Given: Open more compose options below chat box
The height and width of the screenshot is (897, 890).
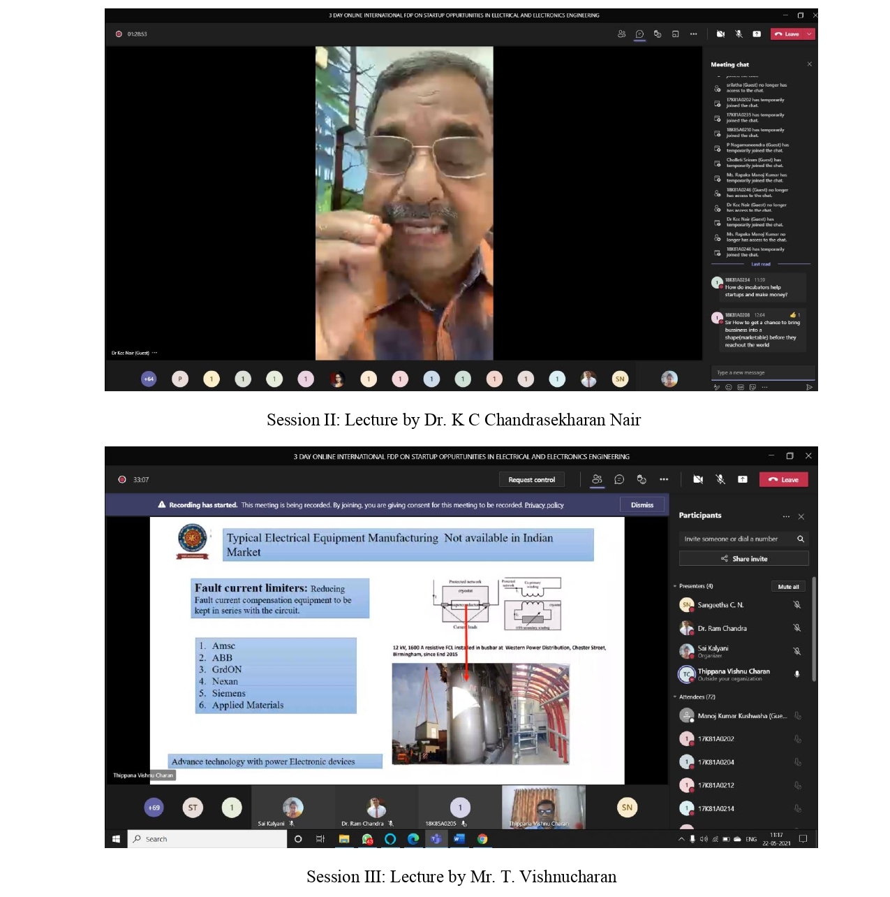Looking at the screenshot, I should pyautogui.click(x=764, y=387).
